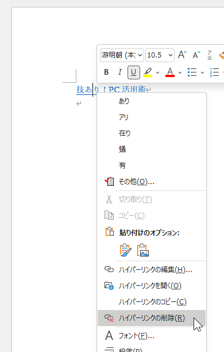The height and width of the screenshot is (352, 224).
Task: Click the large A font icon
Action: [x=109, y=336]
